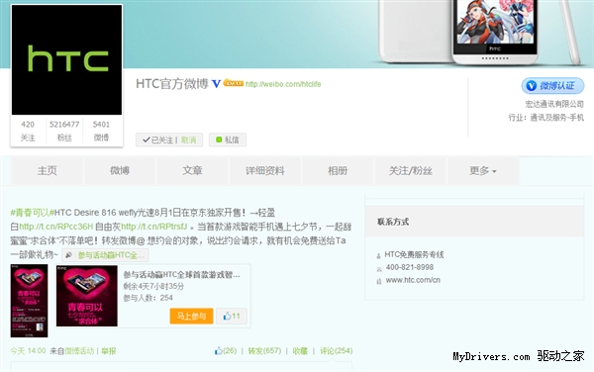Click the gold level badge icon
Screen dimensions: 594x372
coord(233,83)
